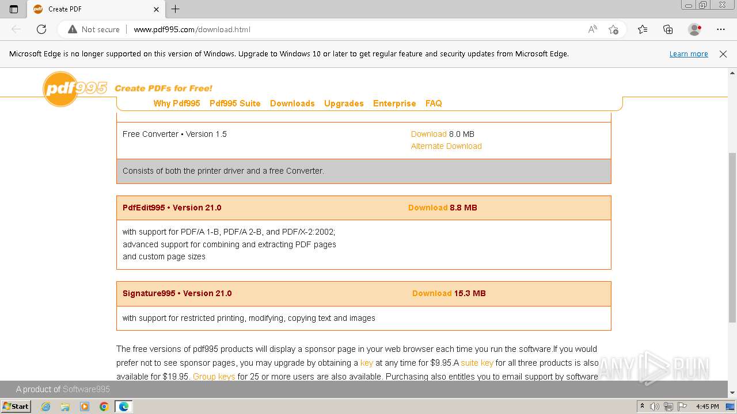The height and width of the screenshot is (414, 737).
Task: Open the Upgrades menu item
Action: click(x=344, y=103)
